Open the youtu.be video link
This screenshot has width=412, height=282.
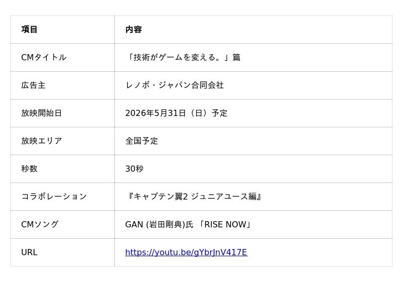click(x=186, y=252)
